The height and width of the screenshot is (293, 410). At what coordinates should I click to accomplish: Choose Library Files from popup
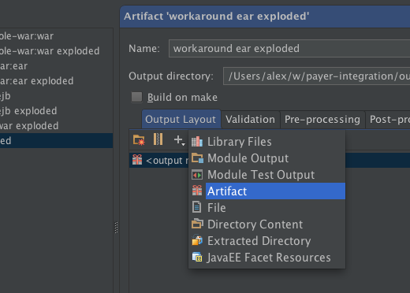pos(266,142)
